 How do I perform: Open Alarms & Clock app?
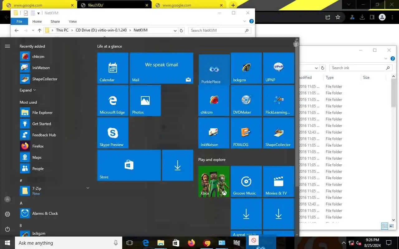pyautogui.click(x=55, y=213)
